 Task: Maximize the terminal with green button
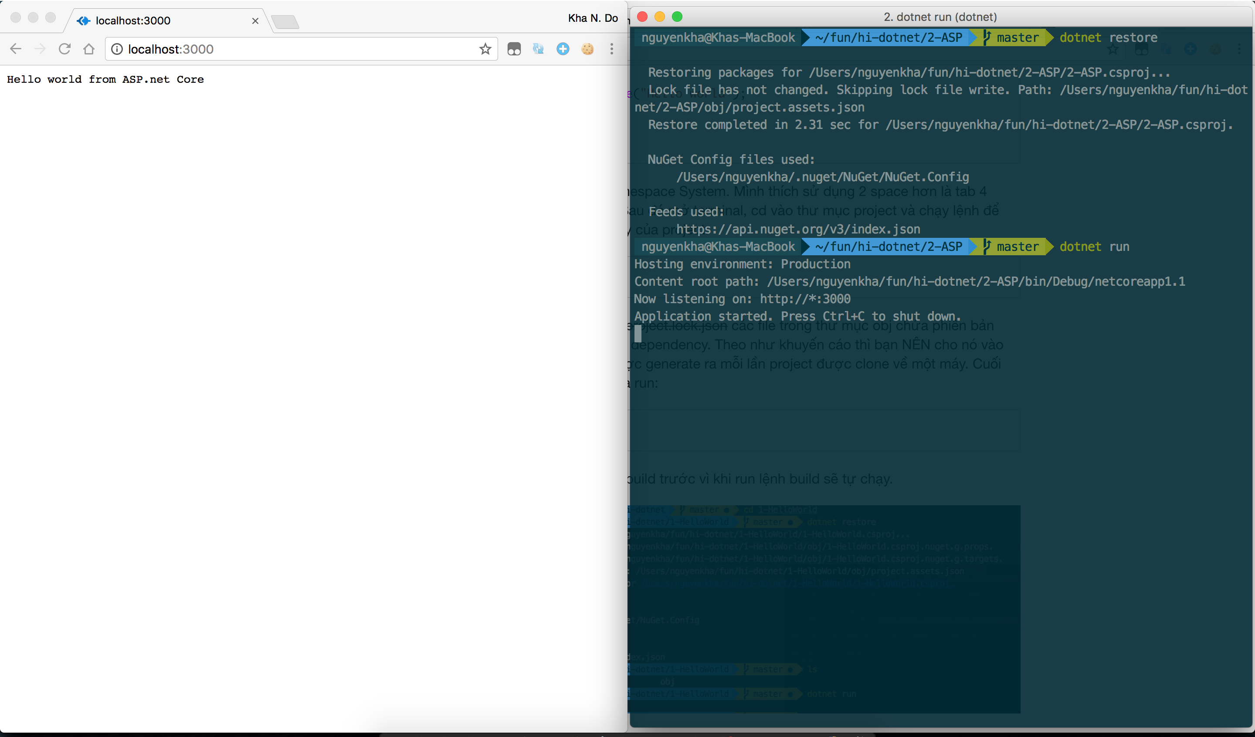coord(677,17)
